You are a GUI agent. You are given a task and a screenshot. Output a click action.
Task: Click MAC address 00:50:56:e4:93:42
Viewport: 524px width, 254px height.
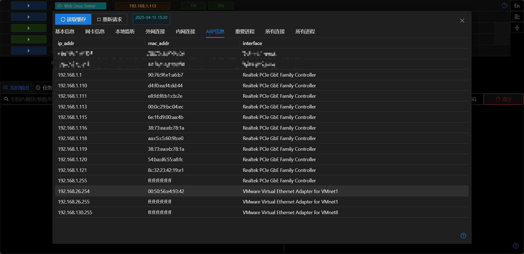(166, 191)
